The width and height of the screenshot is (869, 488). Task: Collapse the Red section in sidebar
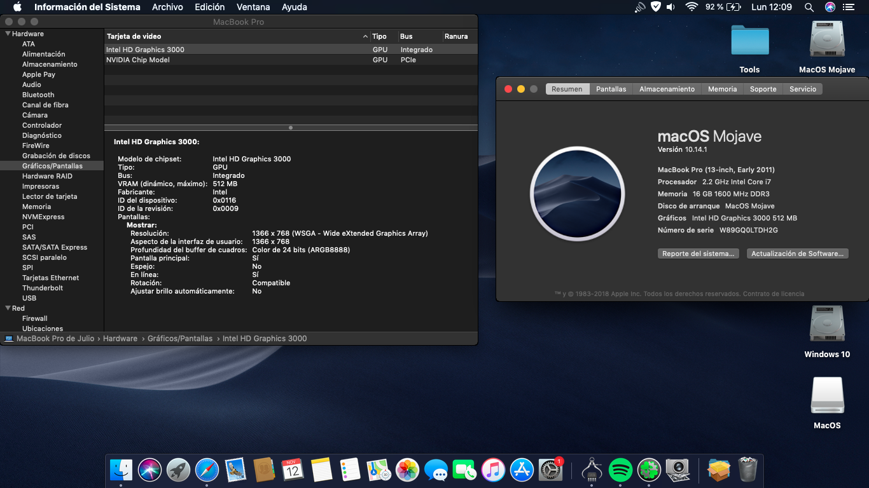pos(8,308)
